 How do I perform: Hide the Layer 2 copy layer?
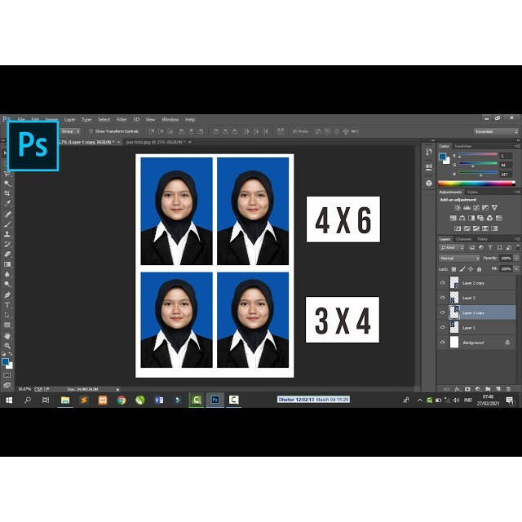442,283
